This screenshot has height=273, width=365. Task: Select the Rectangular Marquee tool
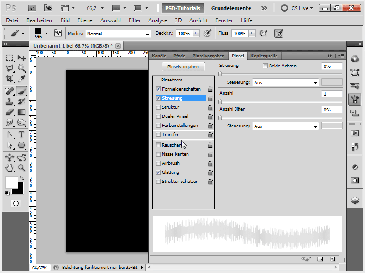click(x=10, y=58)
